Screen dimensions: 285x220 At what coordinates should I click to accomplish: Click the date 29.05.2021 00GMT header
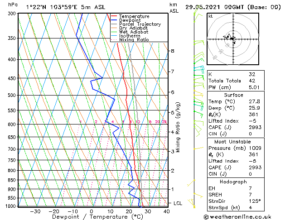pyautogui.click(x=214, y=7)
